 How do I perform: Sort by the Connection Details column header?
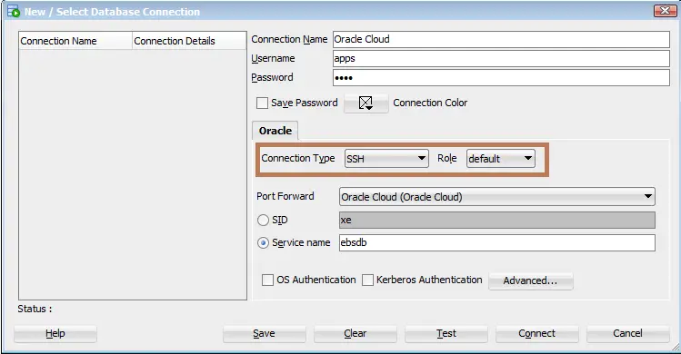(x=189, y=41)
